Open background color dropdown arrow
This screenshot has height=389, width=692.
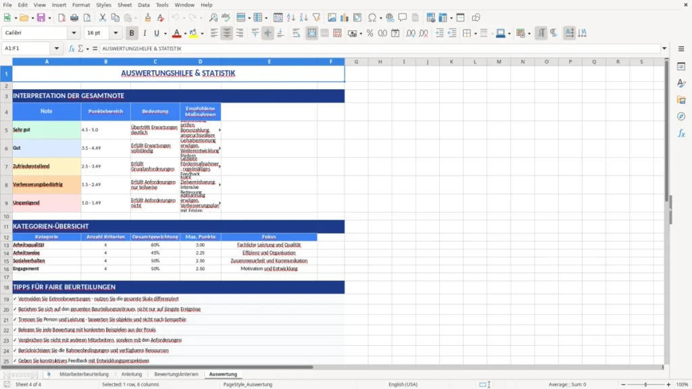click(202, 34)
